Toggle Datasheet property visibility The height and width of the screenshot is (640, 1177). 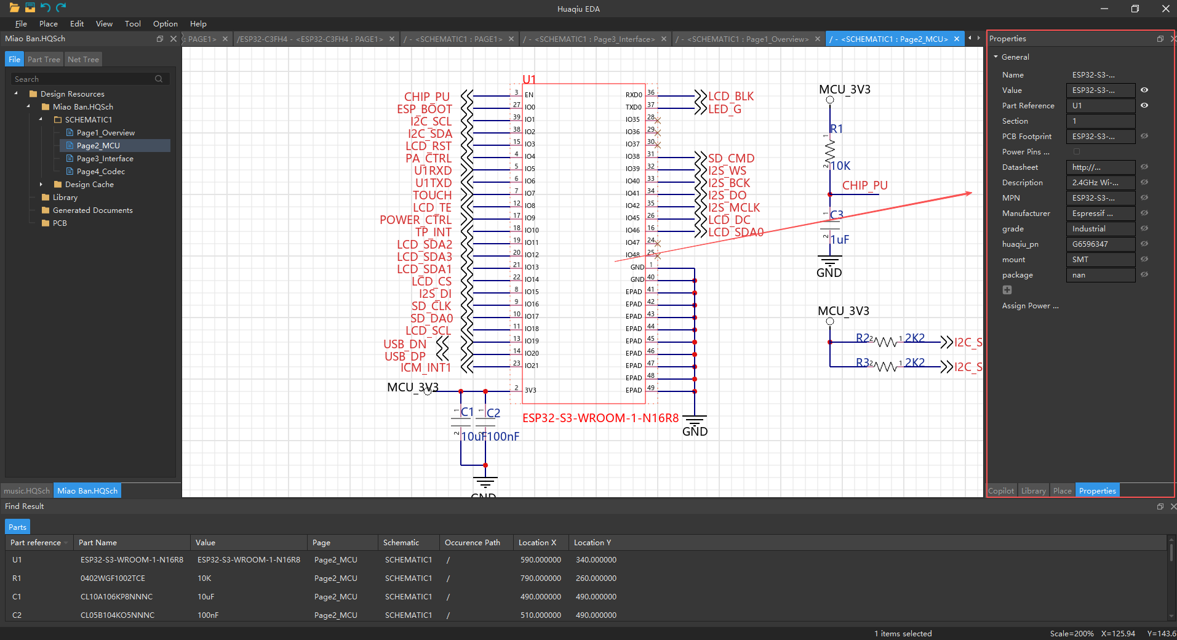(1144, 167)
